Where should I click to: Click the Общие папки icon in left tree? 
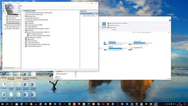click(7, 18)
